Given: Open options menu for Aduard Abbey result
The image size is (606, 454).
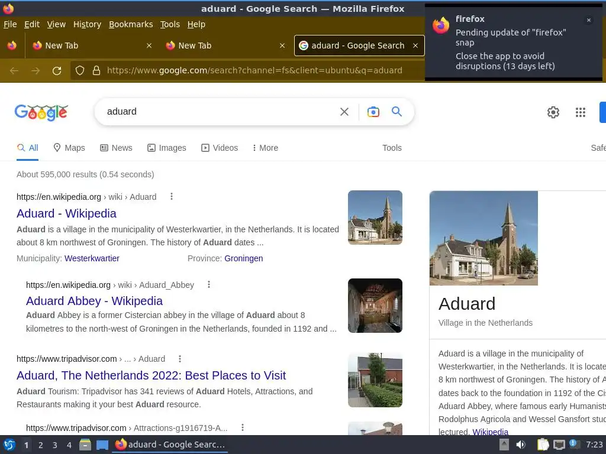Looking at the screenshot, I should coord(209,284).
